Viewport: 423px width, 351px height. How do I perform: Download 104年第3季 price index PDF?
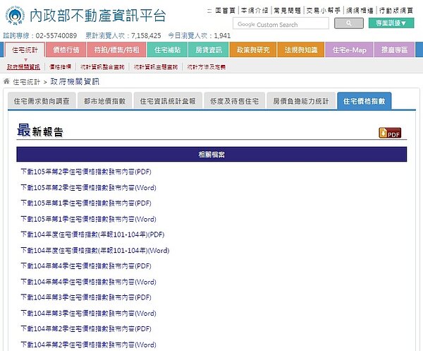(86, 297)
